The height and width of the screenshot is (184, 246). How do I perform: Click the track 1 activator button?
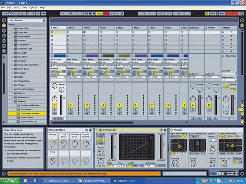54,105
